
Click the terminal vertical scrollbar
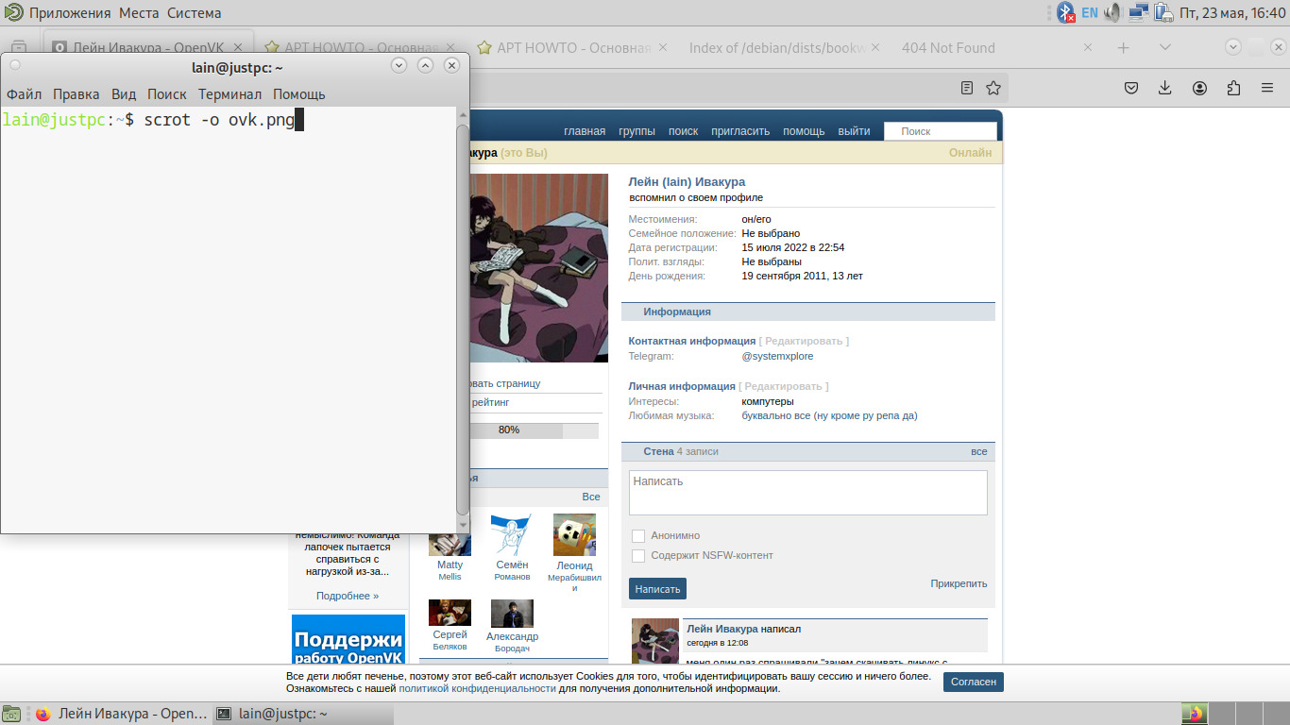[463, 319]
